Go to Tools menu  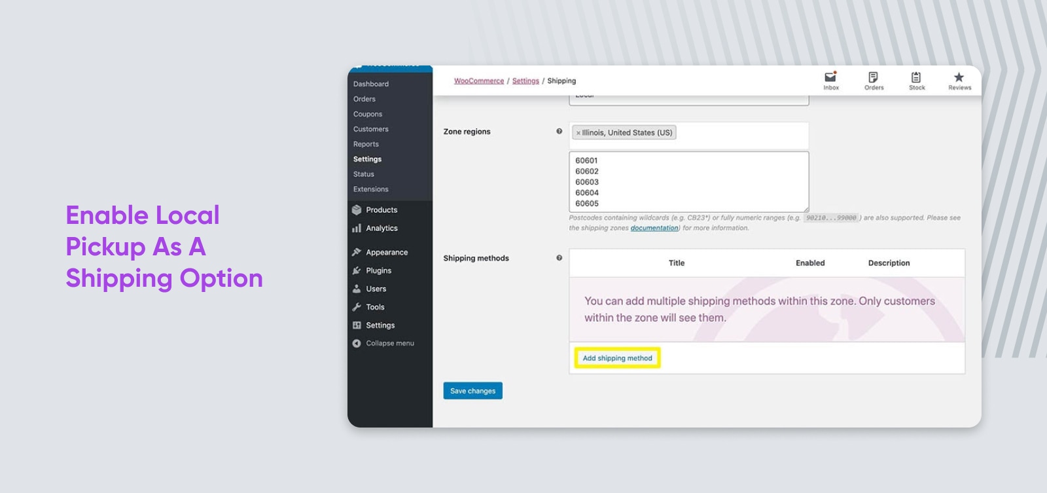375,307
